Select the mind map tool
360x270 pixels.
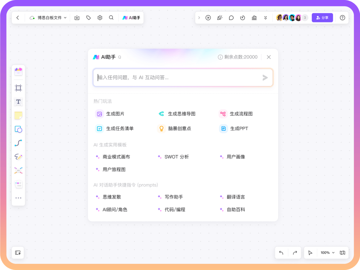(x=18, y=170)
